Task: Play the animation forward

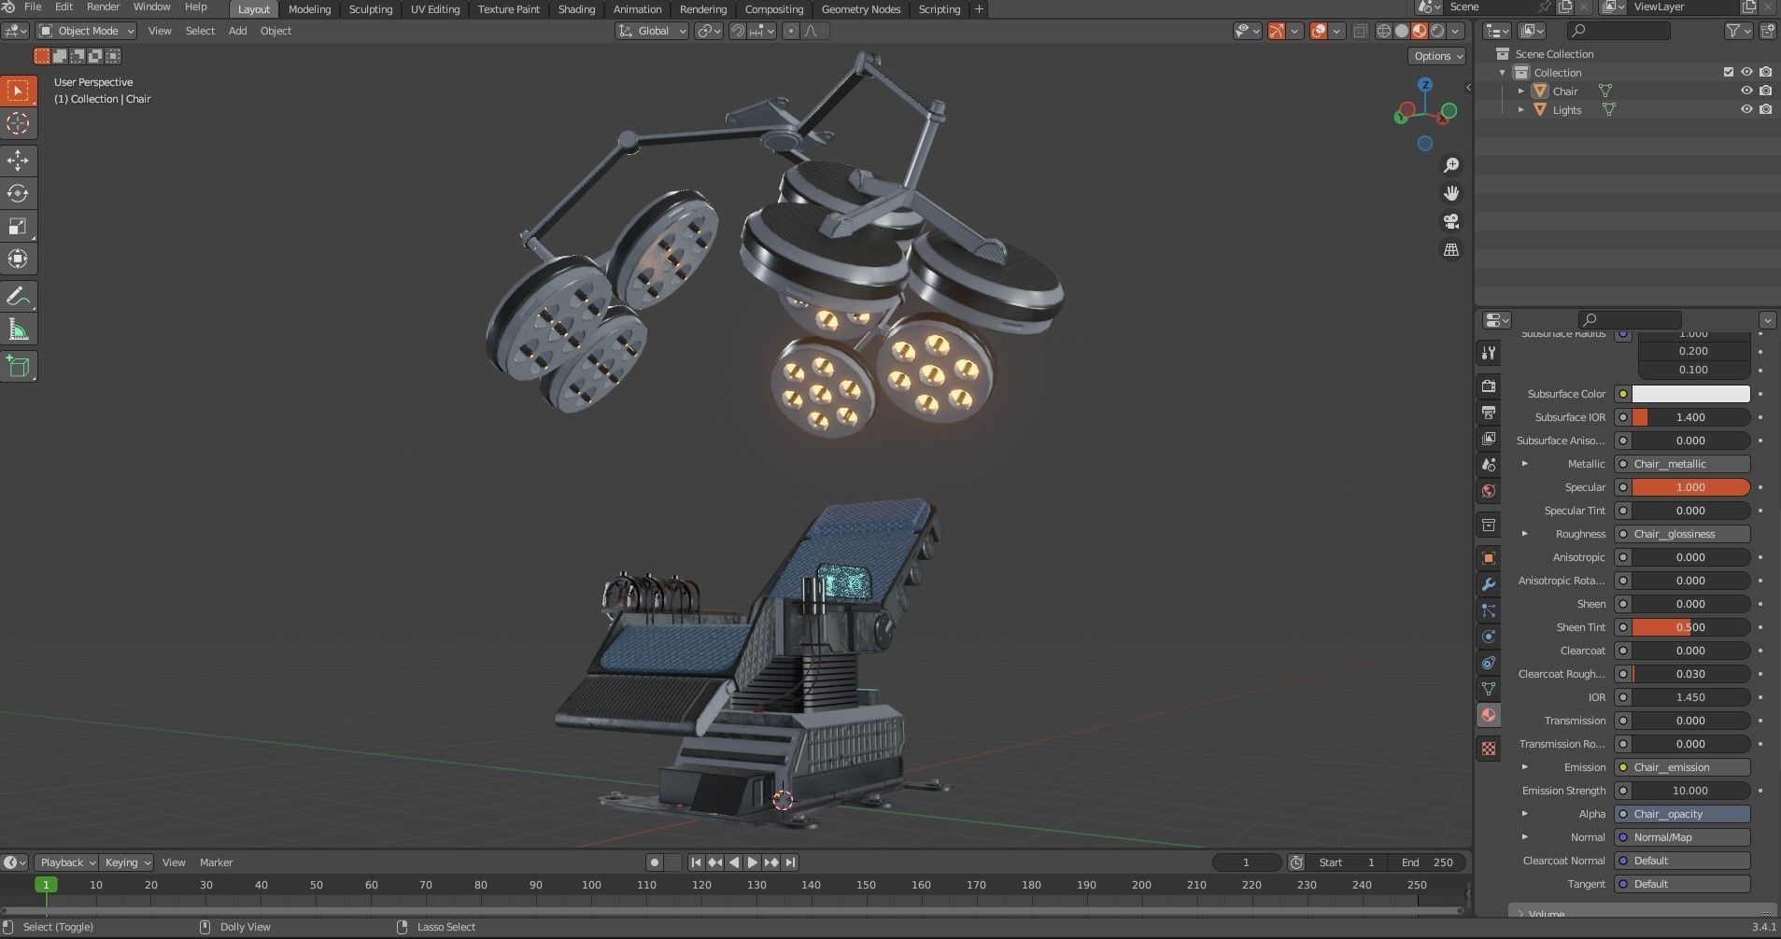Action: [x=753, y=862]
